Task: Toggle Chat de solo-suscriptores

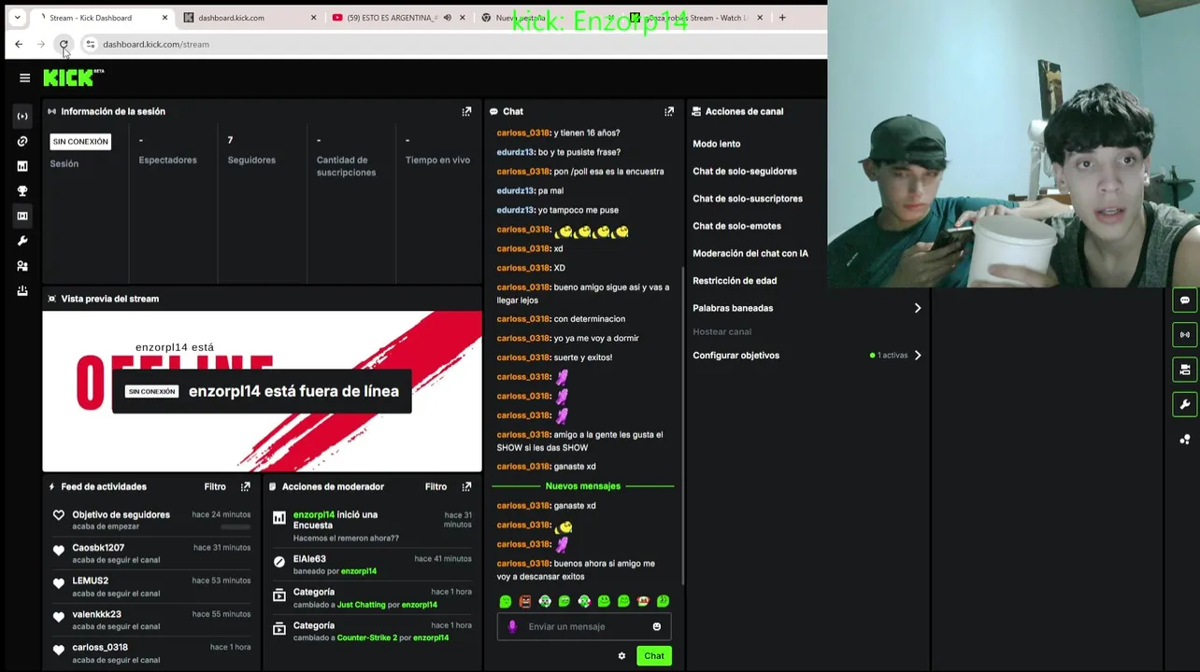Action: (748, 198)
